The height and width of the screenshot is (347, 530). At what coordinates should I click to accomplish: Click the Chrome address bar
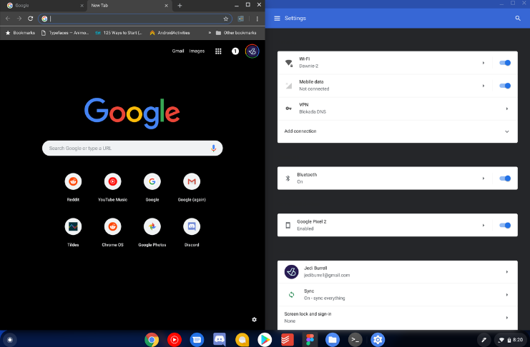point(135,19)
